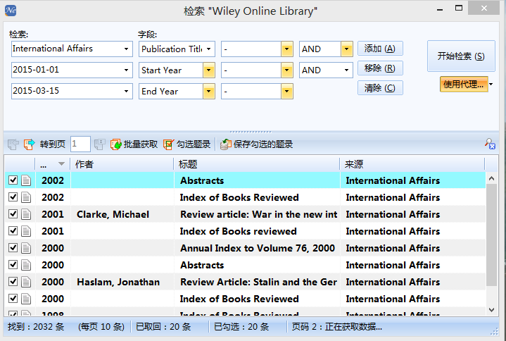The height and width of the screenshot is (341, 506).
Task: Click 勾选题录 check records toolbar button
Action: [x=186, y=144]
